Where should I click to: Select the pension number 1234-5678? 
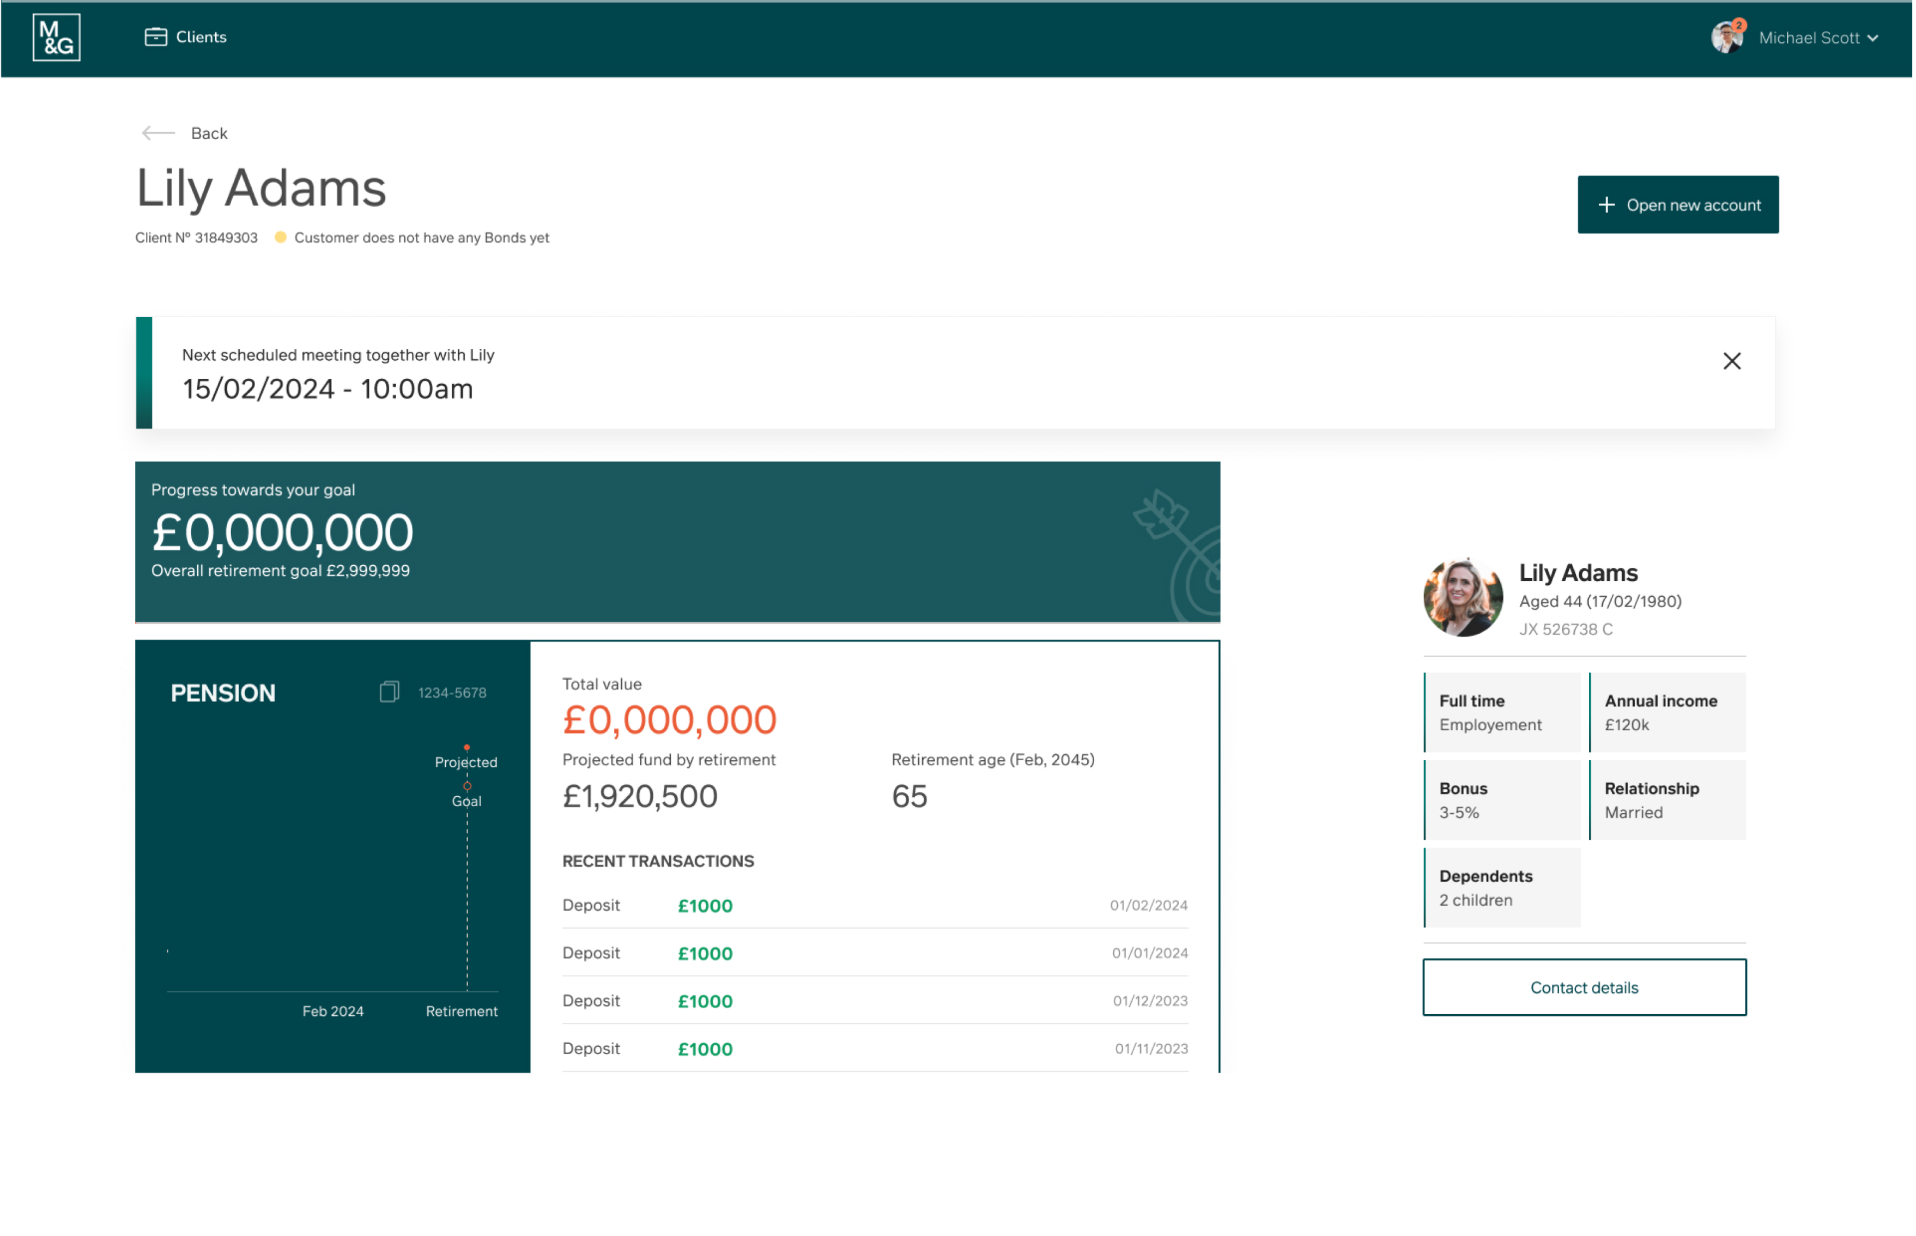coord(452,693)
